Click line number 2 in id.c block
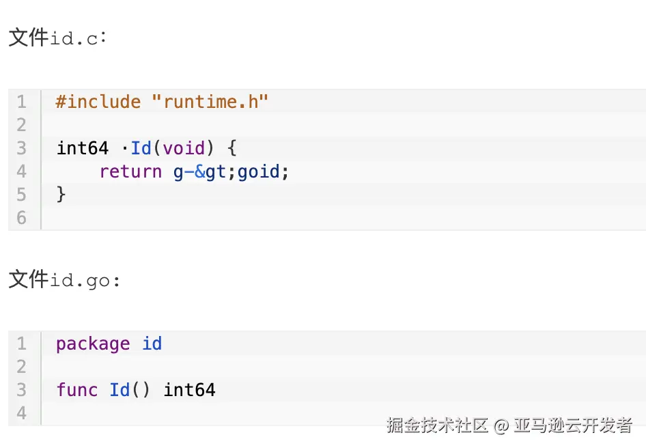646x448 pixels. [x=22, y=125]
